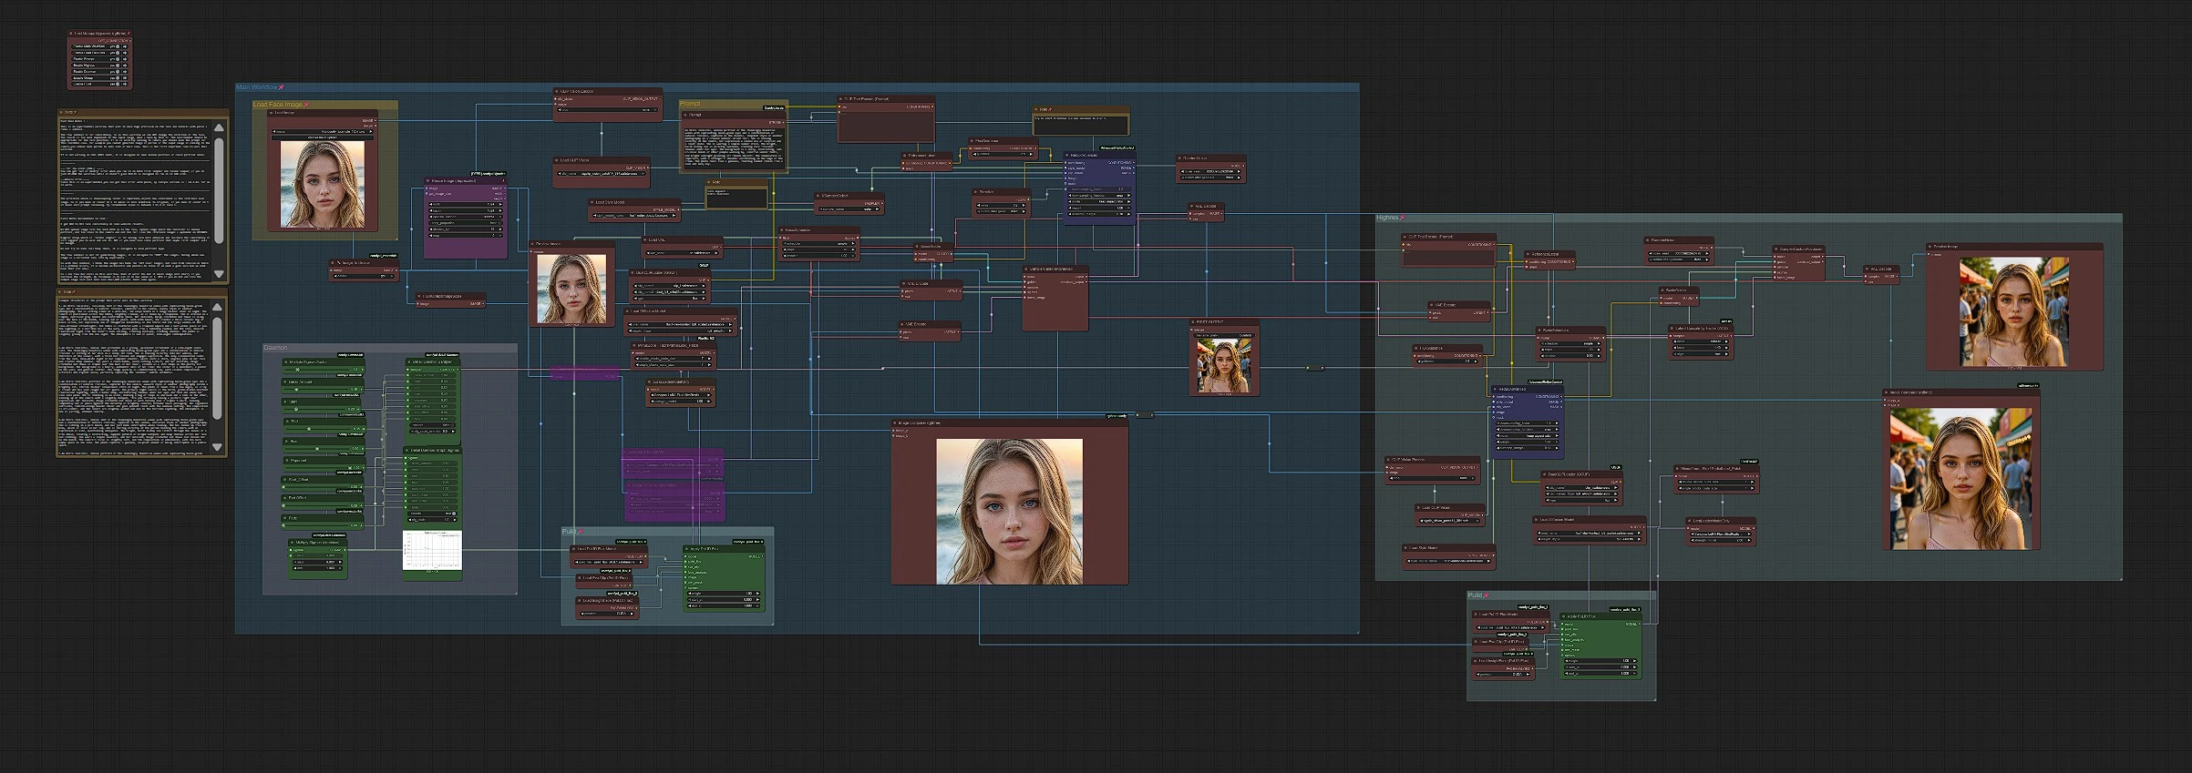
Task: Click upper Note scroll-up arrow
Action: (x=220, y=127)
